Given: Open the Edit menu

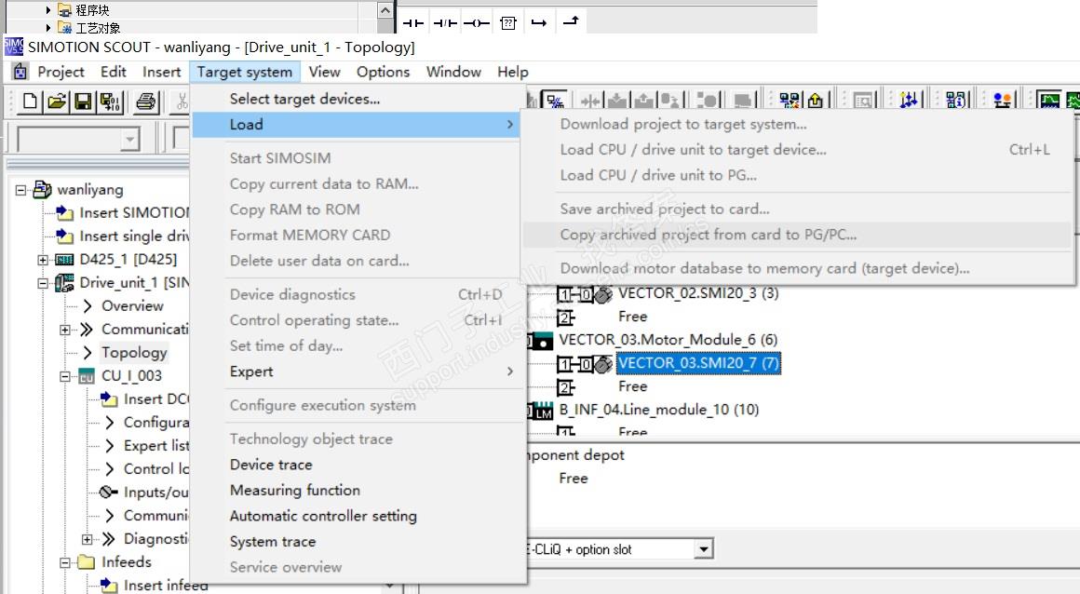Looking at the screenshot, I should 113,72.
